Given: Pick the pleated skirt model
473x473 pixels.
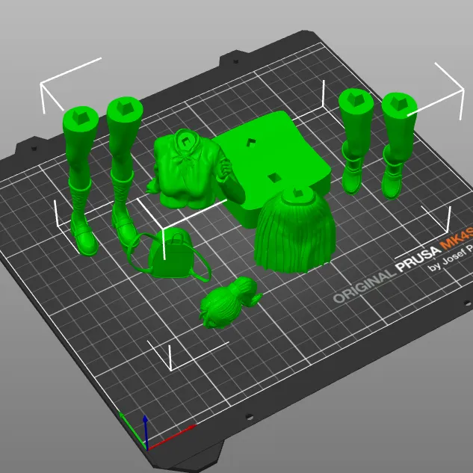Looking at the screenshot, I should [294, 232].
